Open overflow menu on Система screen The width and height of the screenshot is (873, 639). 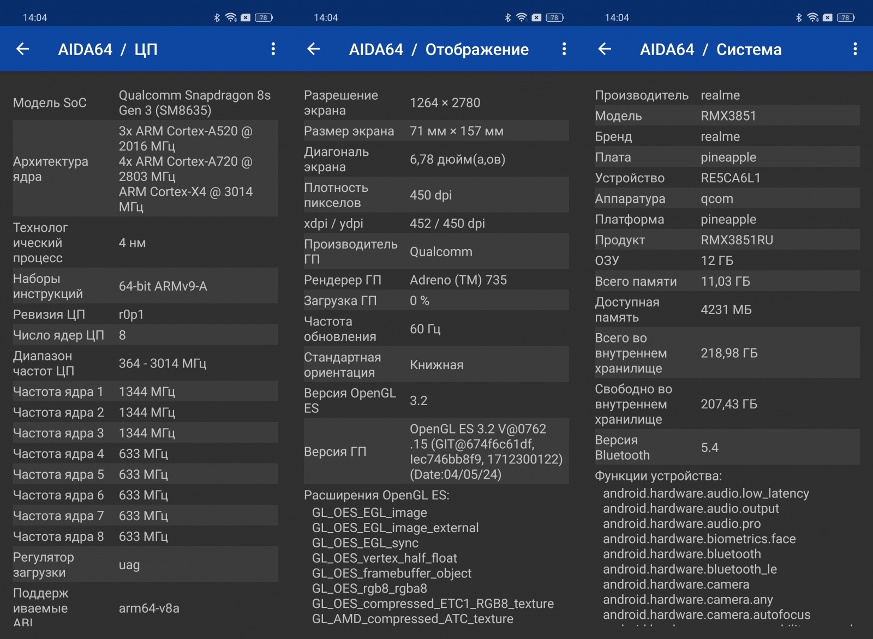(855, 49)
